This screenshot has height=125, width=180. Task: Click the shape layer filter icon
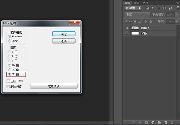tap(165, 8)
